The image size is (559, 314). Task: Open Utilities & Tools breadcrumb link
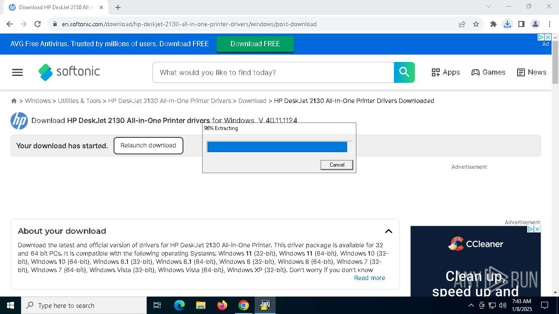click(x=79, y=101)
